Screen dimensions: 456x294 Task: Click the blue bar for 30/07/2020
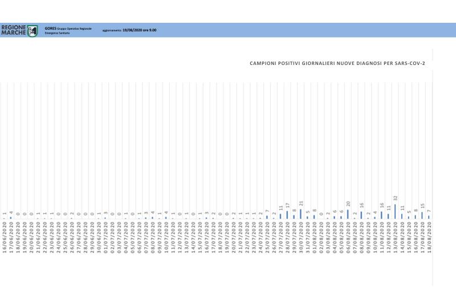coord(300,214)
